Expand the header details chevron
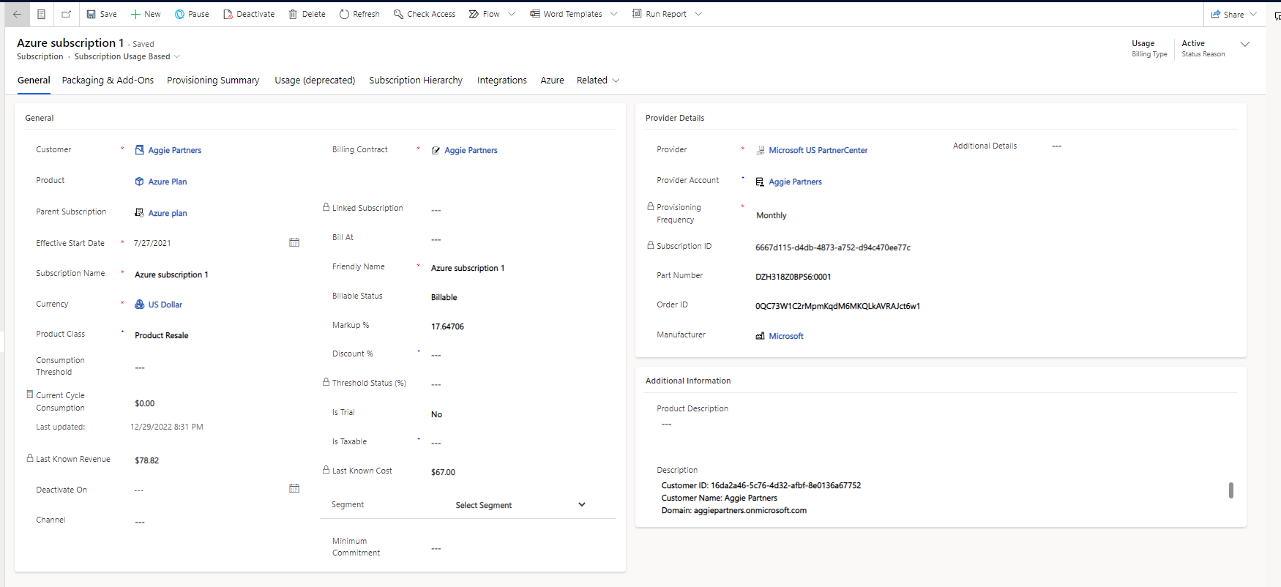 click(1245, 45)
